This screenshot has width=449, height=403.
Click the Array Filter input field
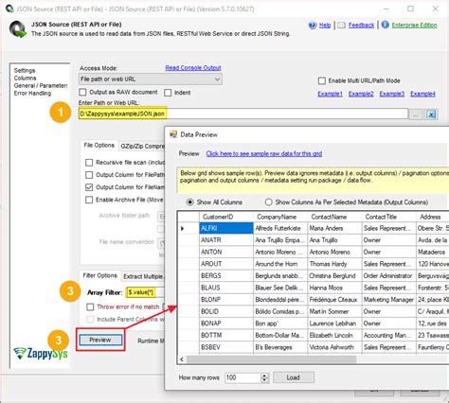coord(145,292)
